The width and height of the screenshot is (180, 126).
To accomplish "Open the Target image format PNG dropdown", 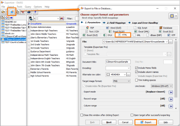I will coord(129,81).
